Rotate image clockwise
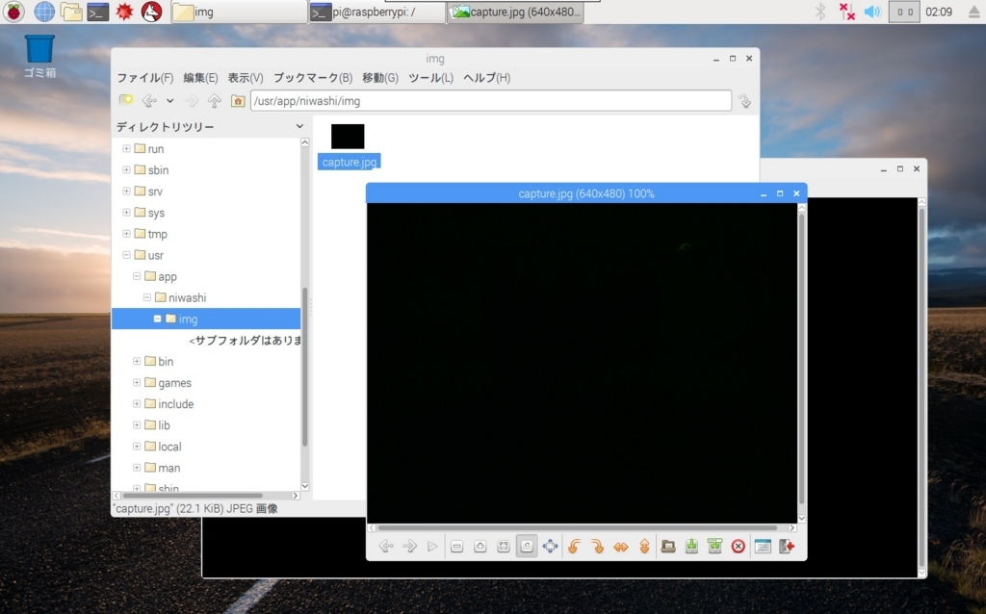This screenshot has height=614, width=986. [x=597, y=546]
